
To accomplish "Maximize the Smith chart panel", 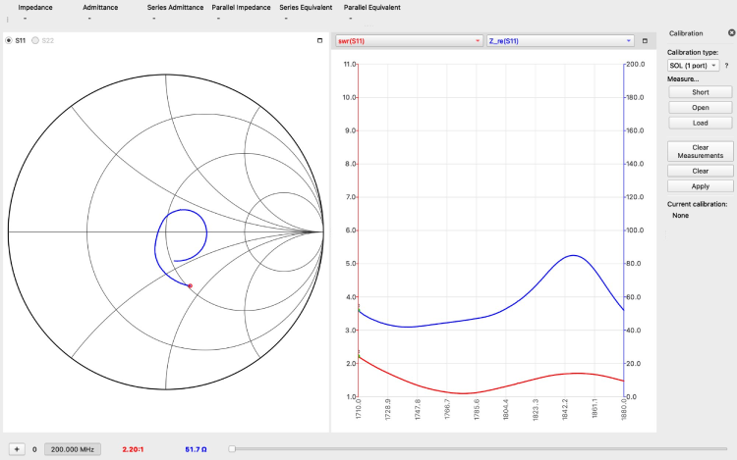I will point(319,41).
